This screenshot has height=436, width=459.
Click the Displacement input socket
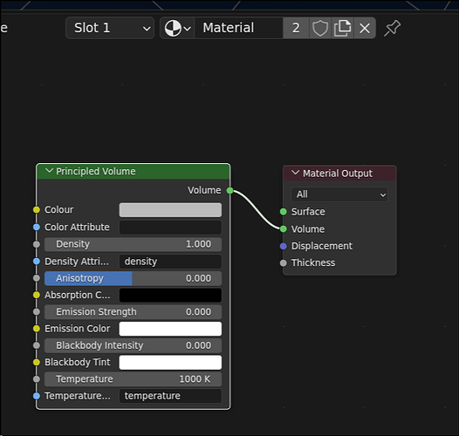283,246
